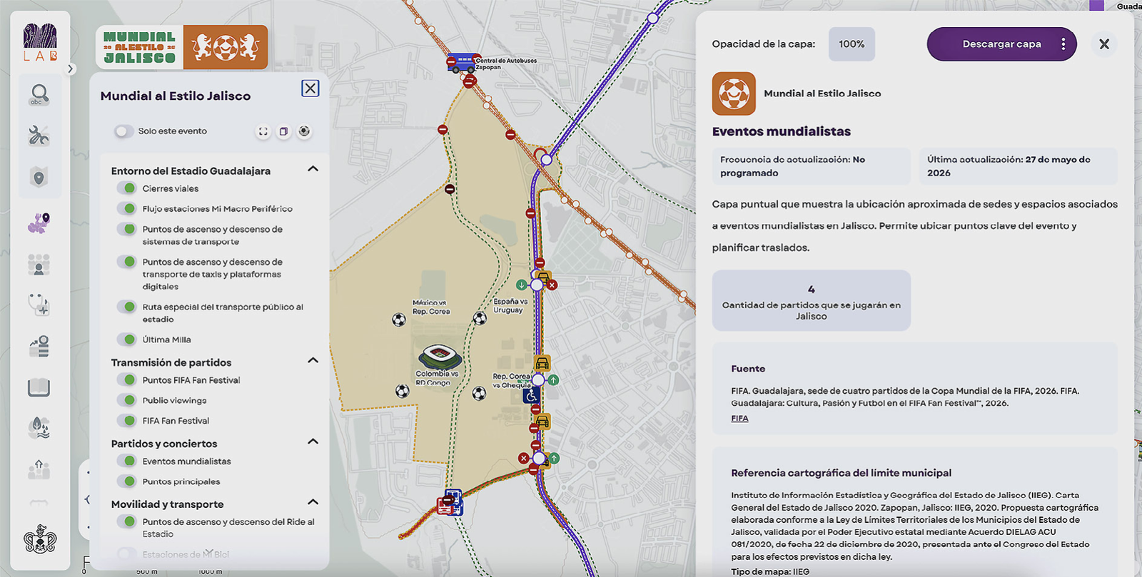
Task: Close the layer details panel
Action: [1104, 44]
